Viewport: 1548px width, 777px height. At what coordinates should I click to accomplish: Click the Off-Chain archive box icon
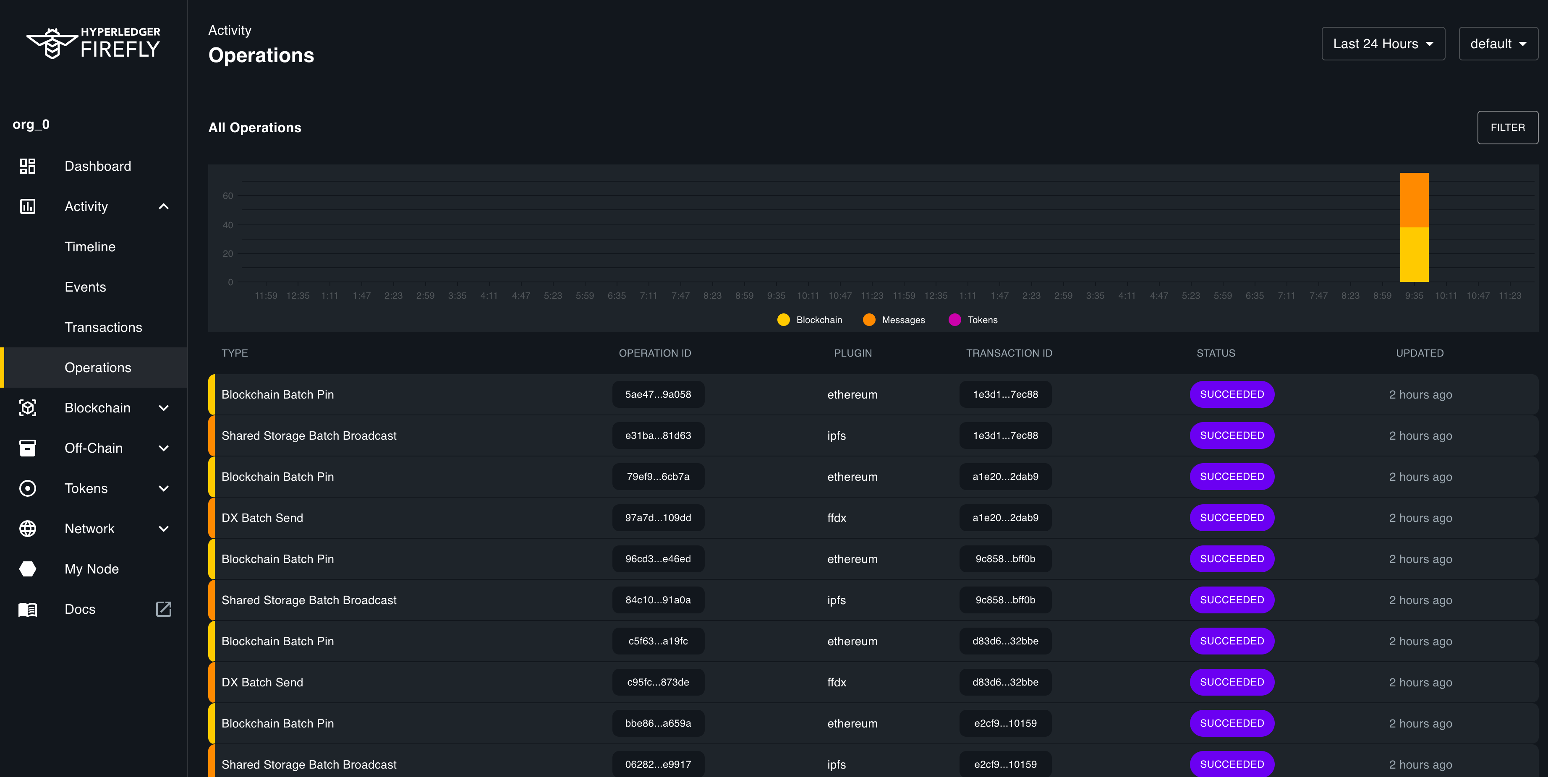(x=28, y=448)
